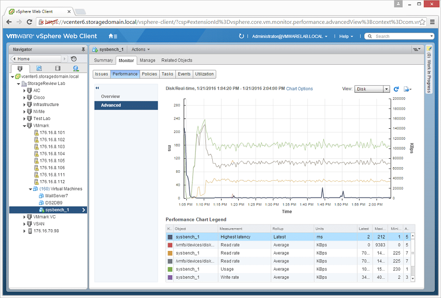Select the Advanced performance view

pyautogui.click(x=126, y=105)
